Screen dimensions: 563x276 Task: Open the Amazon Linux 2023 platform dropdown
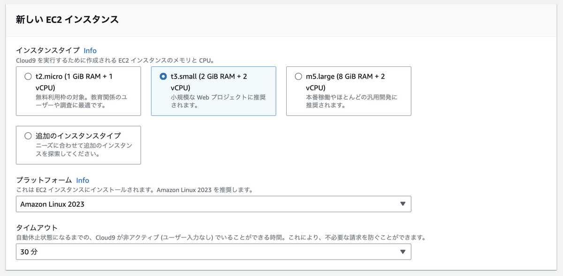point(213,204)
